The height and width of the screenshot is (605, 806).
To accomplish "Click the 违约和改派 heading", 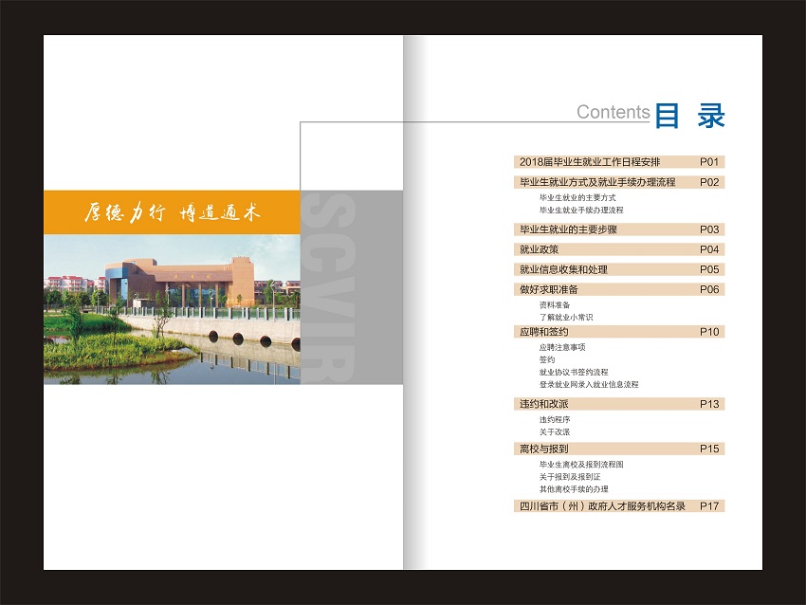I will 543,404.
